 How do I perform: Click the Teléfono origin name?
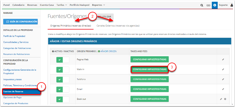click(x=81, y=79)
